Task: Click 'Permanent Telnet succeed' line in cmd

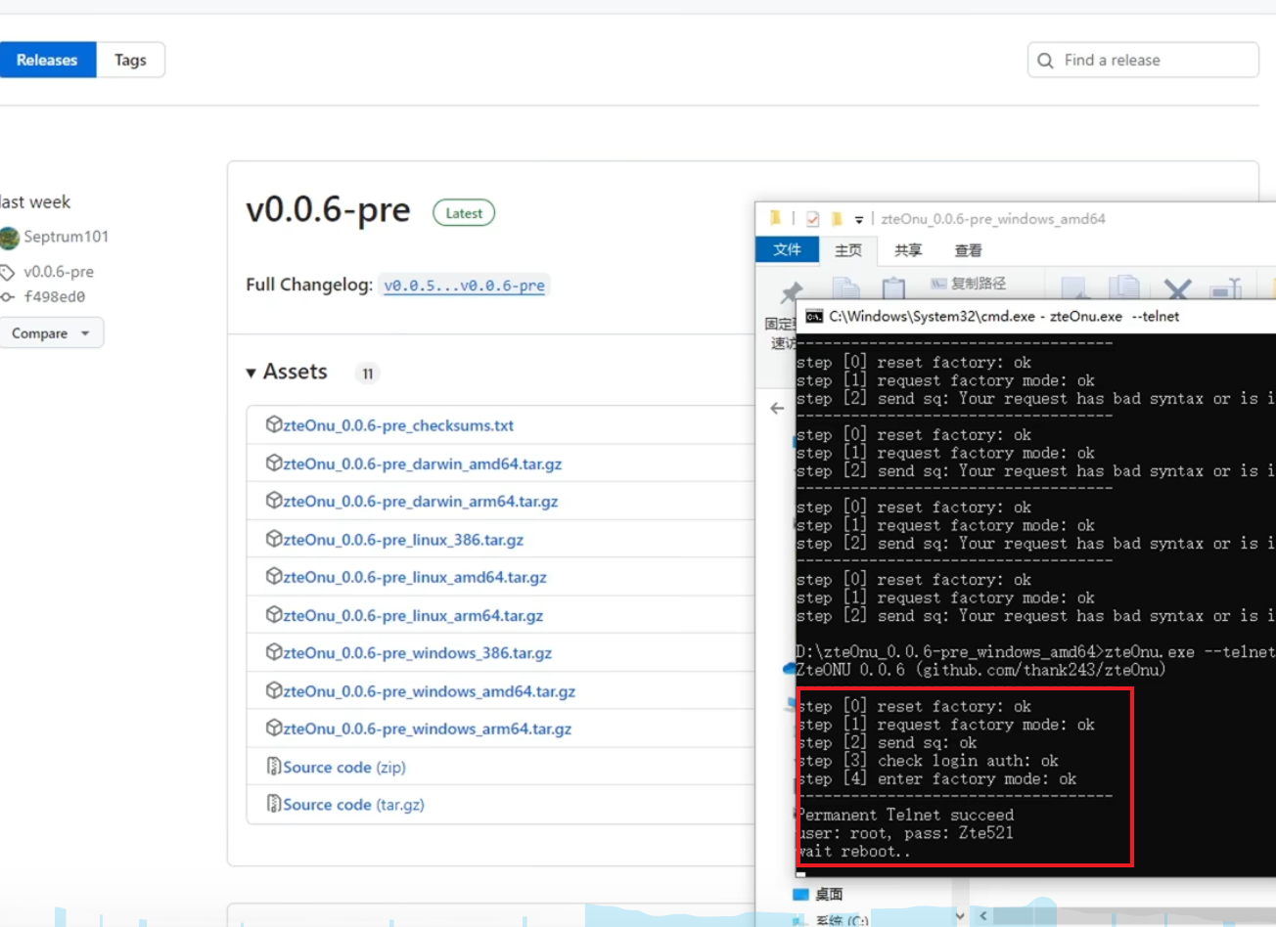Action: (905, 815)
